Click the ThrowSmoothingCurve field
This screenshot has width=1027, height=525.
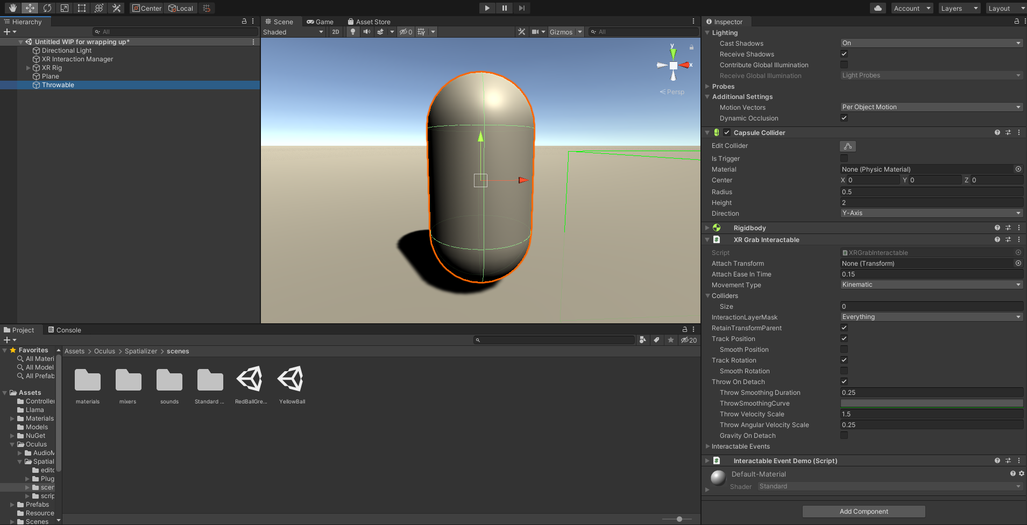point(931,403)
